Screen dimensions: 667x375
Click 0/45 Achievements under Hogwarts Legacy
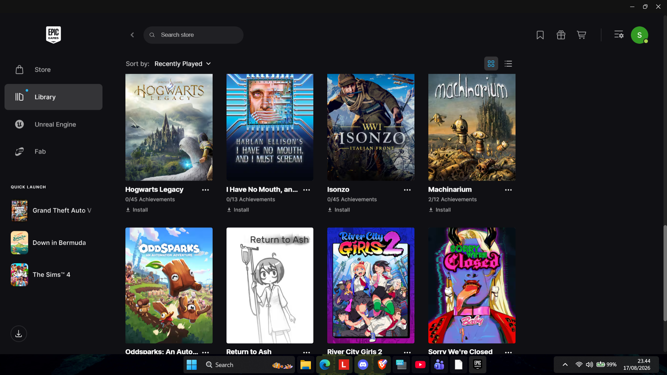[150, 200]
